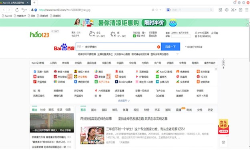Open headline 三年招不到一个学生 article

click(x=145, y=129)
